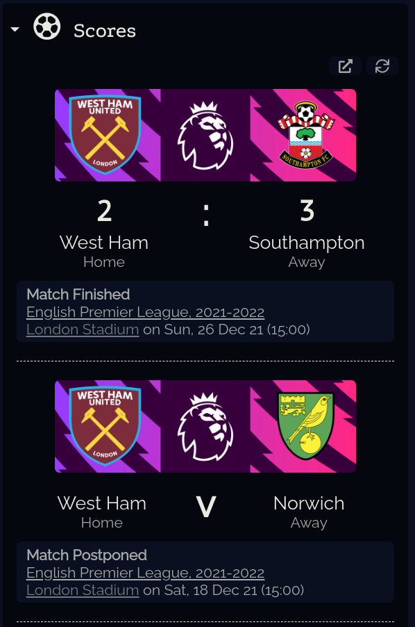Click the Premier League lion logo in first match

pos(205,135)
